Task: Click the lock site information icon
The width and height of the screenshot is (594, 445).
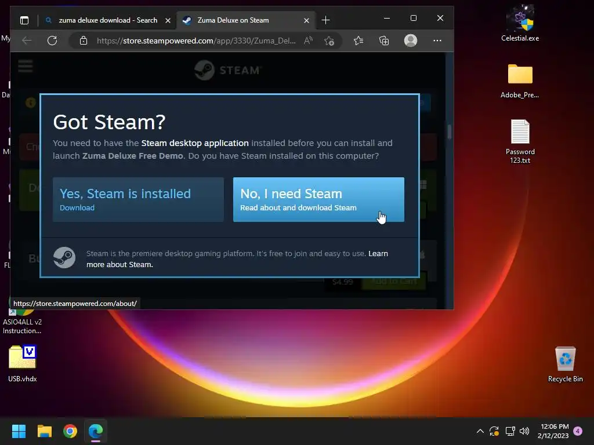Action: coord(84,41)
